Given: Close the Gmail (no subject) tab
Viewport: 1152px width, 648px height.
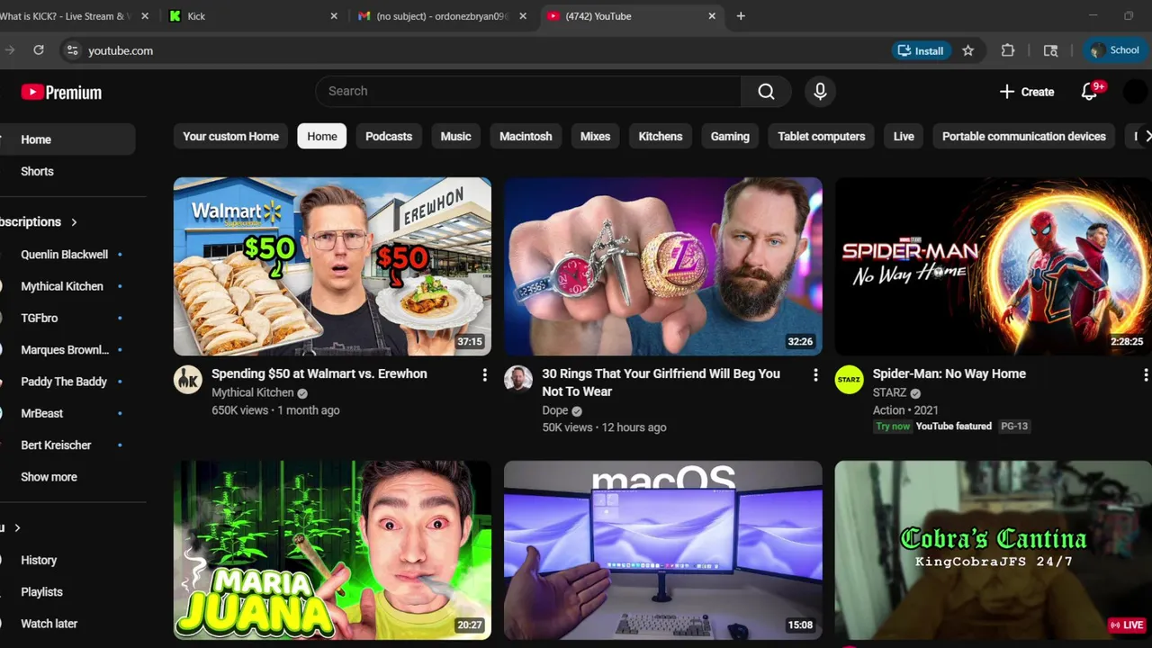Looking at the screenshot, I should tap(523, 16).
